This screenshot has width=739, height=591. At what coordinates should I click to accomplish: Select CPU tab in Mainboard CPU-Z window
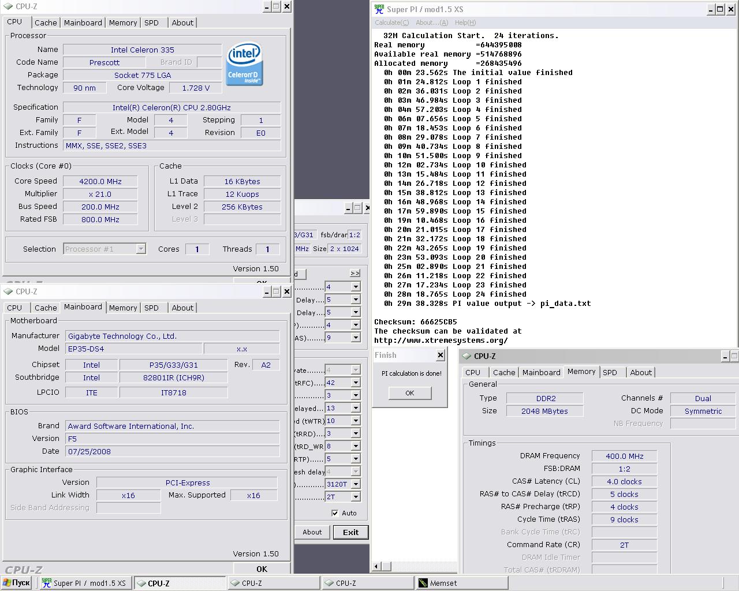(x=14, y=308)
